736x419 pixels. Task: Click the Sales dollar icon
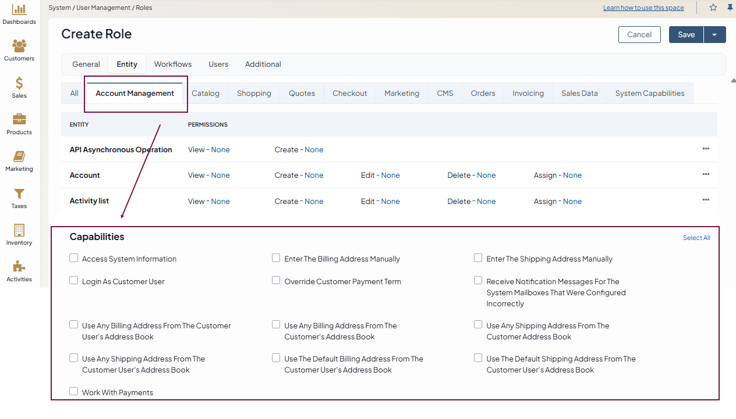19,83
